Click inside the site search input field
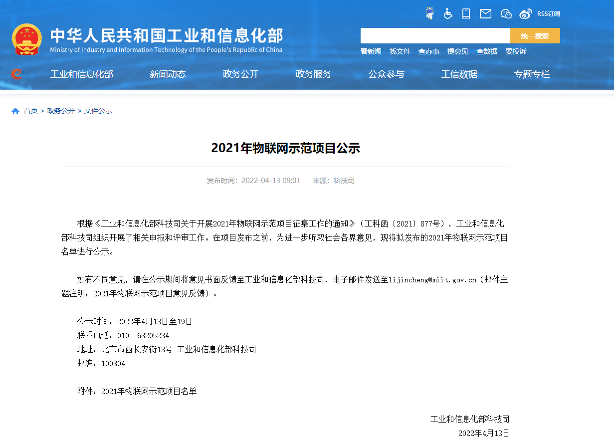614x438 pixels. point(435,36)
